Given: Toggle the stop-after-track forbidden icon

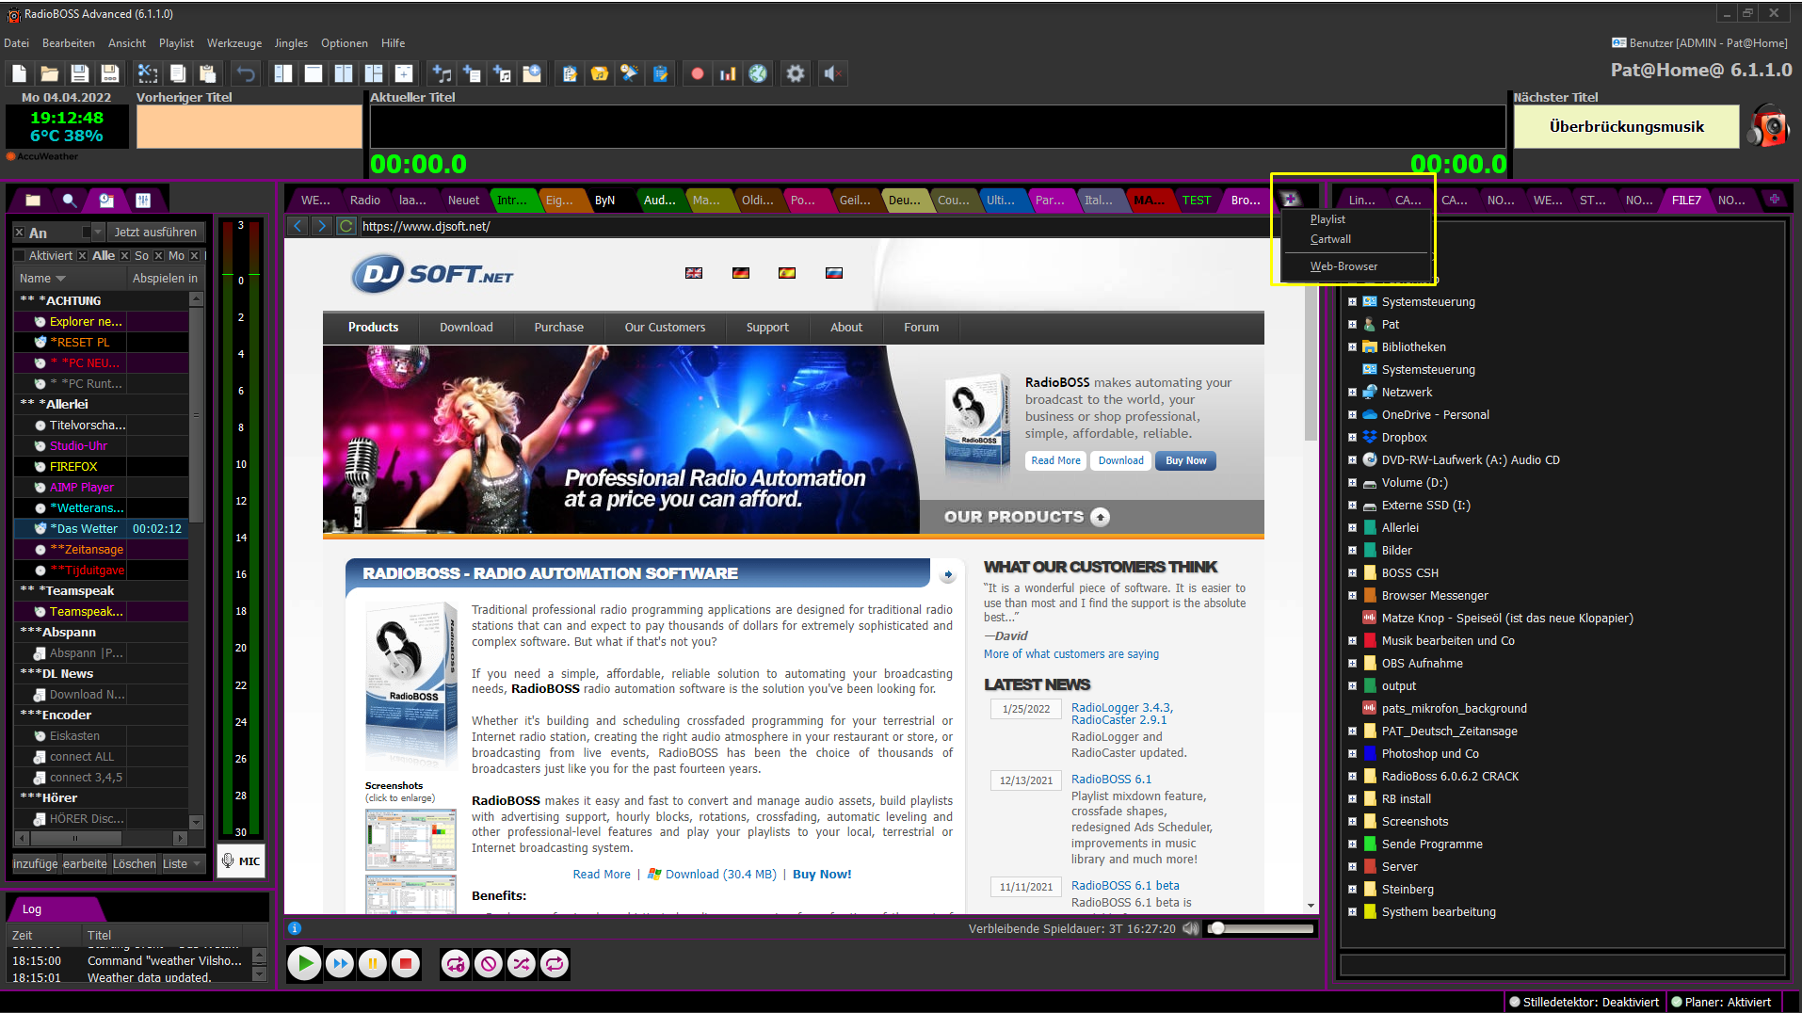Looking at the screenshot, I should [x=489, y=963].
